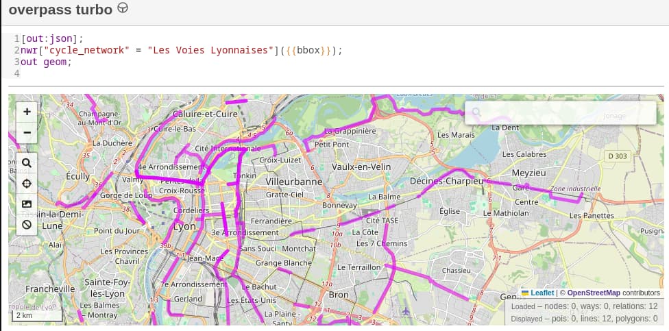The width and height of the screenshot is (669, 331).
Task: Click the Gerland map label
Action: coord(188,299)
